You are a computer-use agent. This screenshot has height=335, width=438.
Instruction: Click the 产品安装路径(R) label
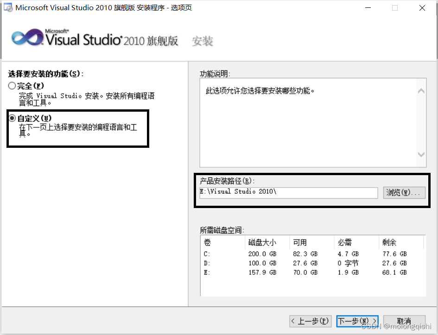point(227,181)
